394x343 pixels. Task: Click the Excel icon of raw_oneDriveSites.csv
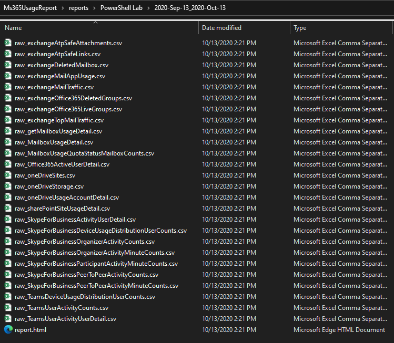pos(8,175)
